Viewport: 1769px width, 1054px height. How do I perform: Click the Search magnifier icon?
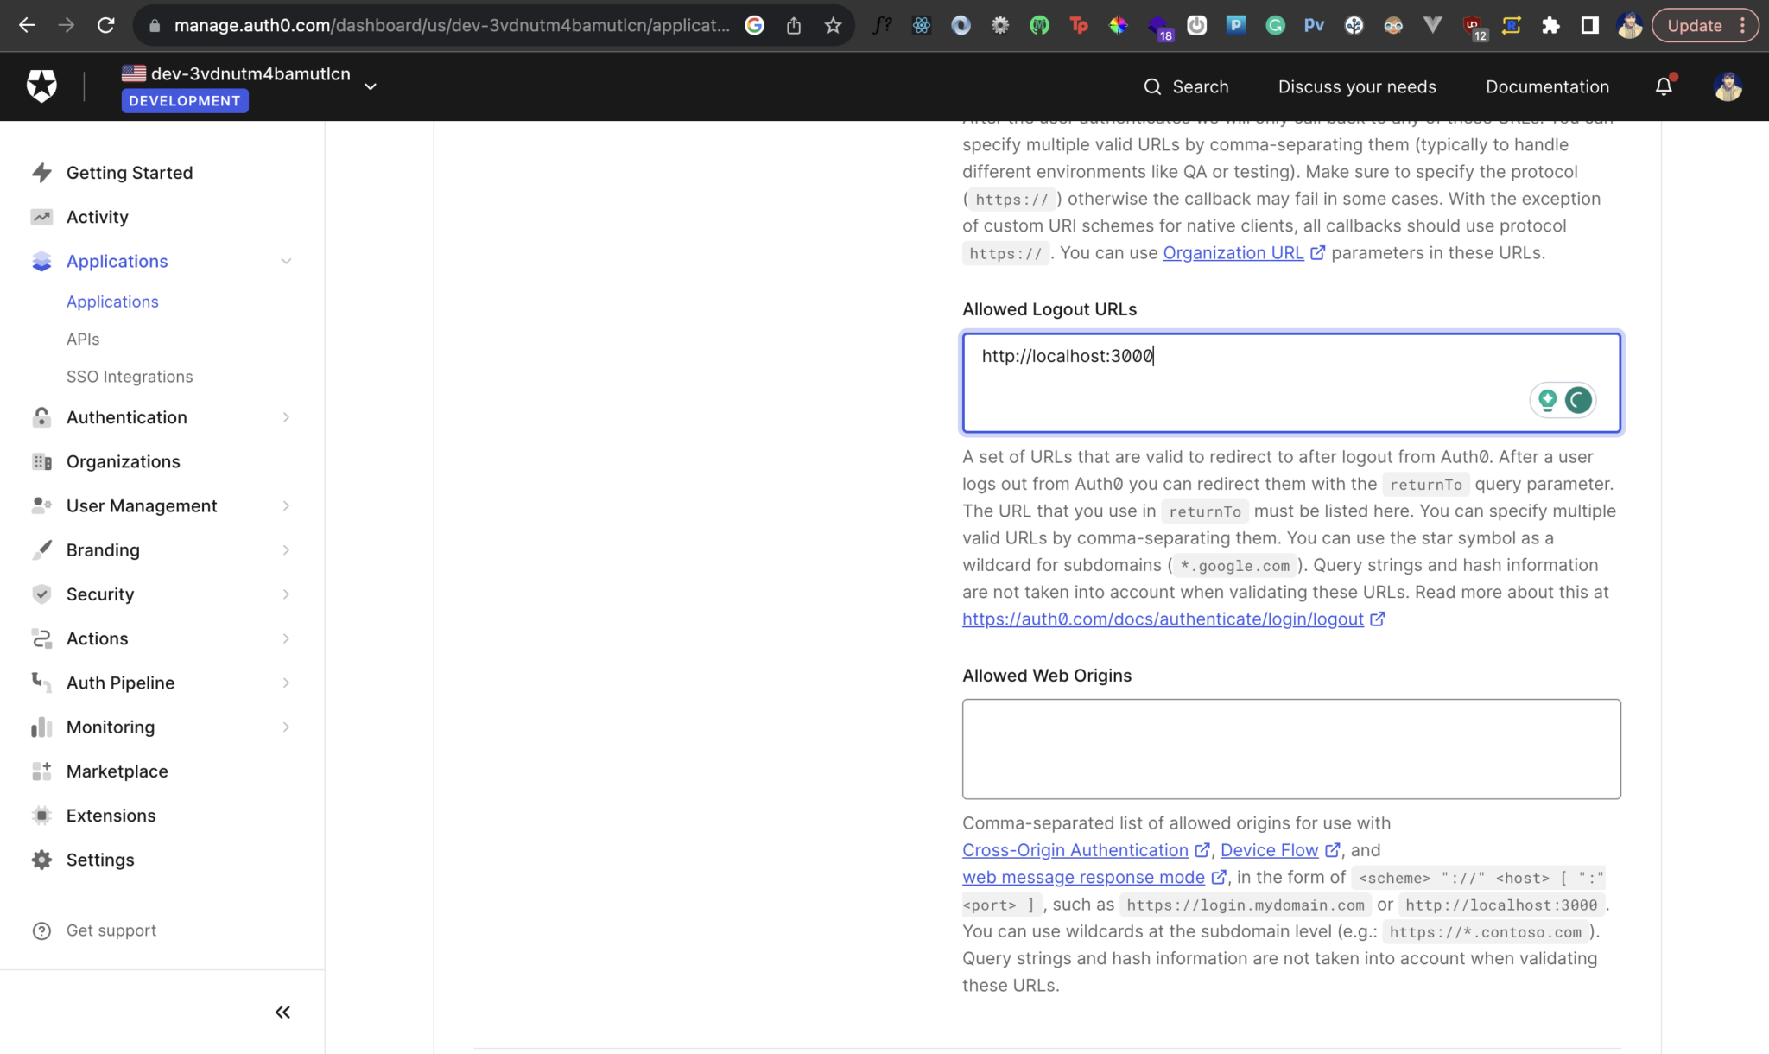[x=1152, y=86]
